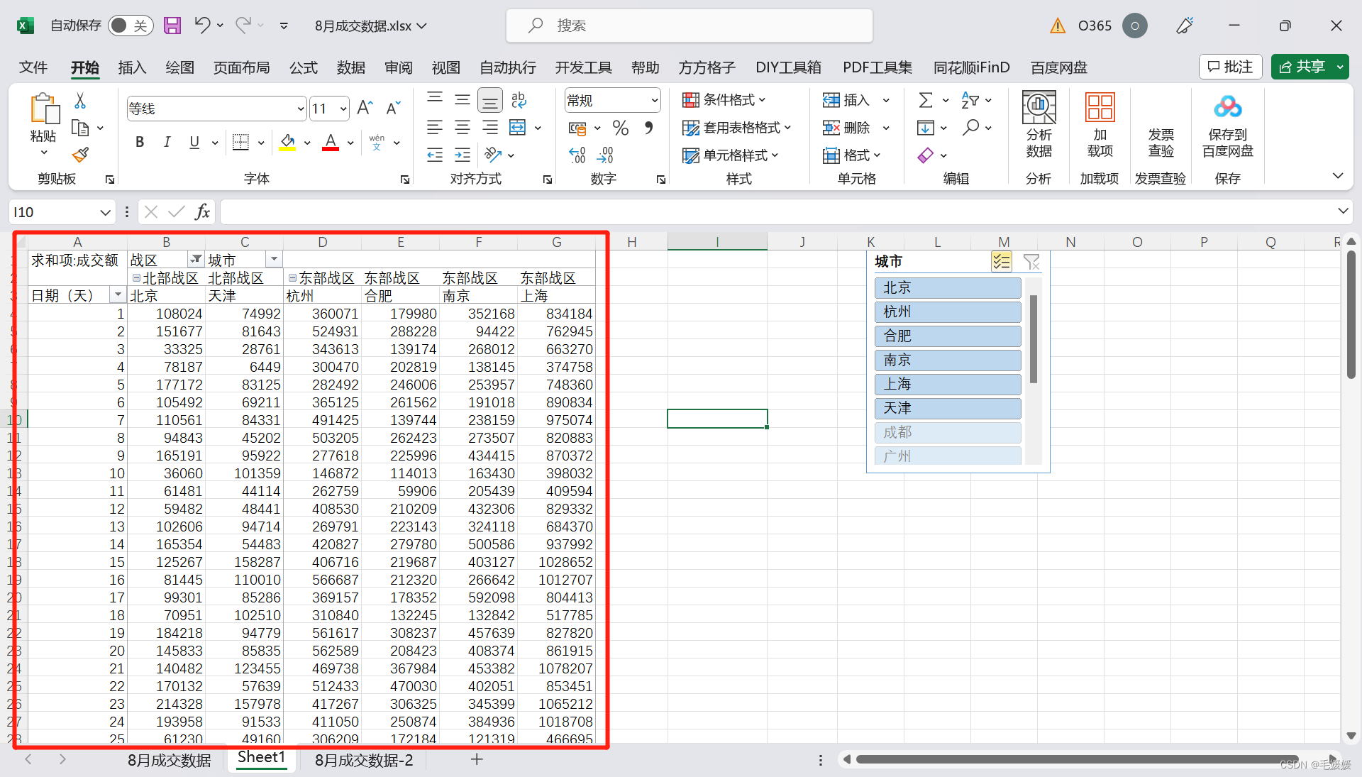Apply Bold formatting
This screenshot has height=777, width=1362.
coord(140,142)
